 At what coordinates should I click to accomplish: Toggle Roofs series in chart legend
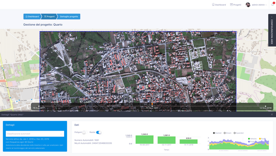tap(262, 139)
